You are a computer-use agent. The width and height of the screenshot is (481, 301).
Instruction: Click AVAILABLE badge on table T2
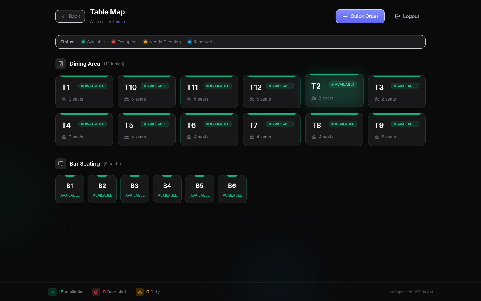(343, 85)
